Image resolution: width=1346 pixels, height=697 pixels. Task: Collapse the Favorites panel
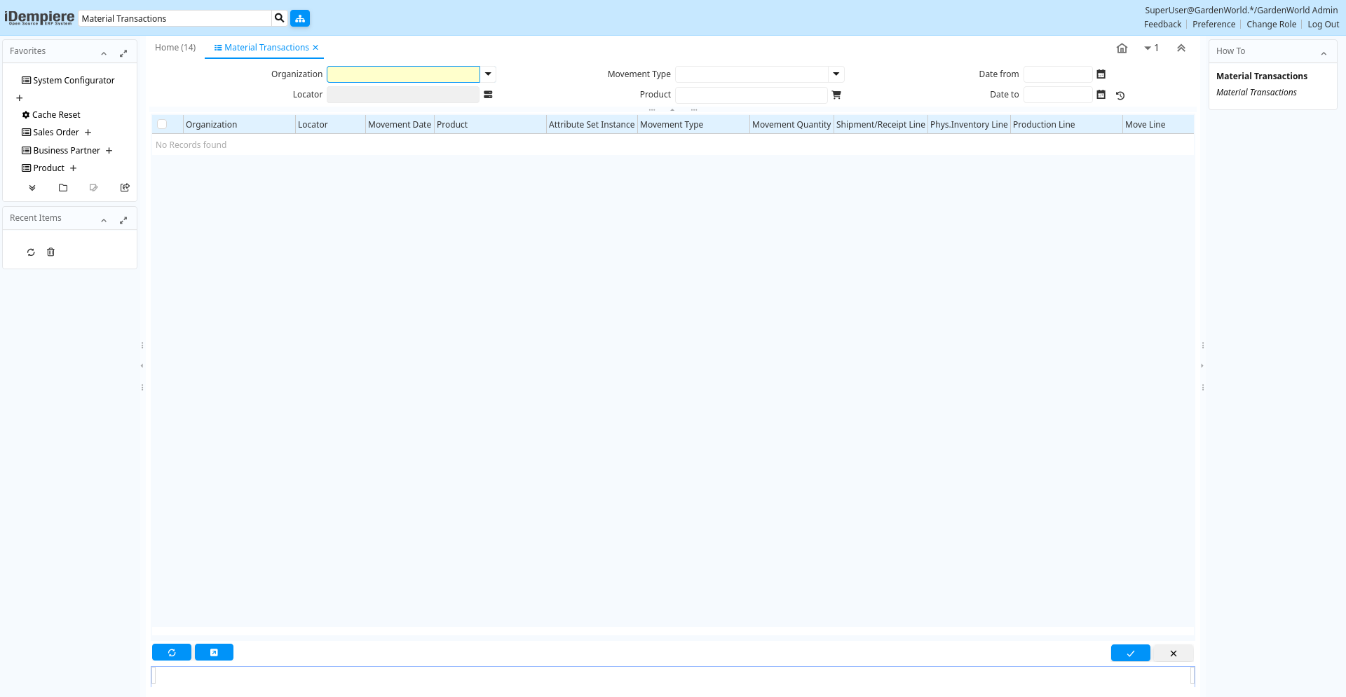point(104,53)
